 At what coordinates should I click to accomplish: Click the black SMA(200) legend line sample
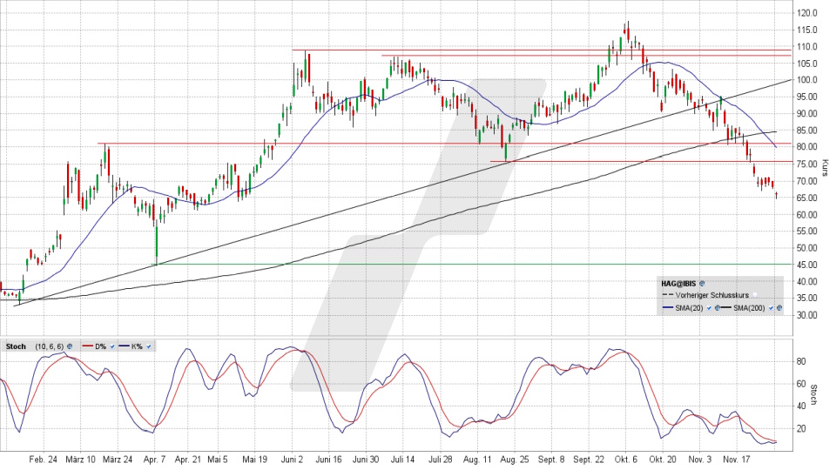pos(728,308)
